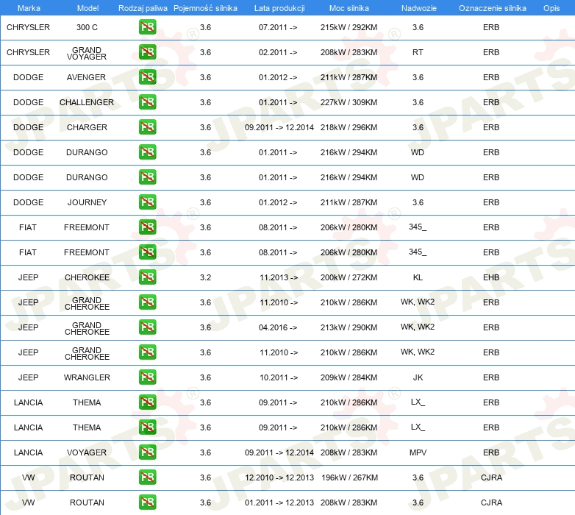Select the 300 C model cell

(x=87, y=27)
